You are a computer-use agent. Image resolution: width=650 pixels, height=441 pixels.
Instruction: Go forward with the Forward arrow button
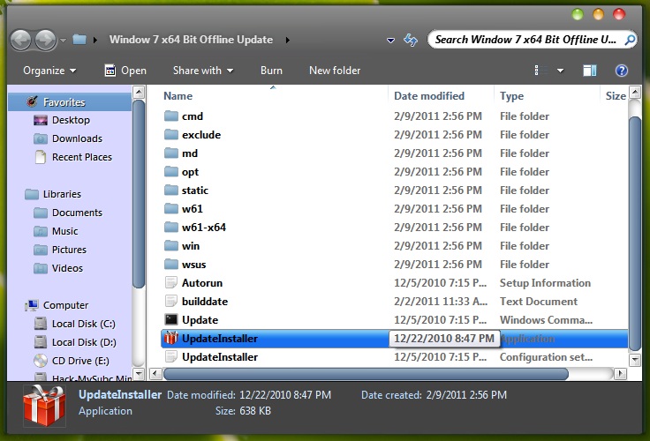point(46,41)
